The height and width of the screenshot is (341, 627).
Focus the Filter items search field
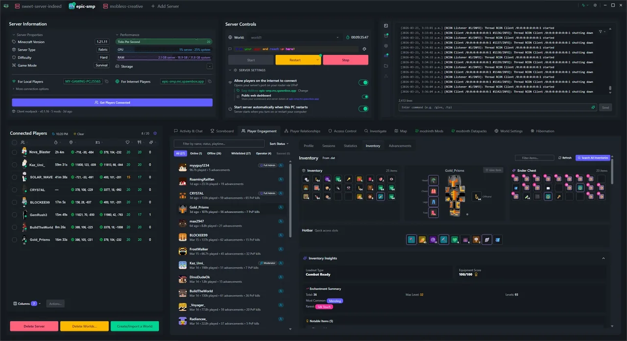[534, 158]
